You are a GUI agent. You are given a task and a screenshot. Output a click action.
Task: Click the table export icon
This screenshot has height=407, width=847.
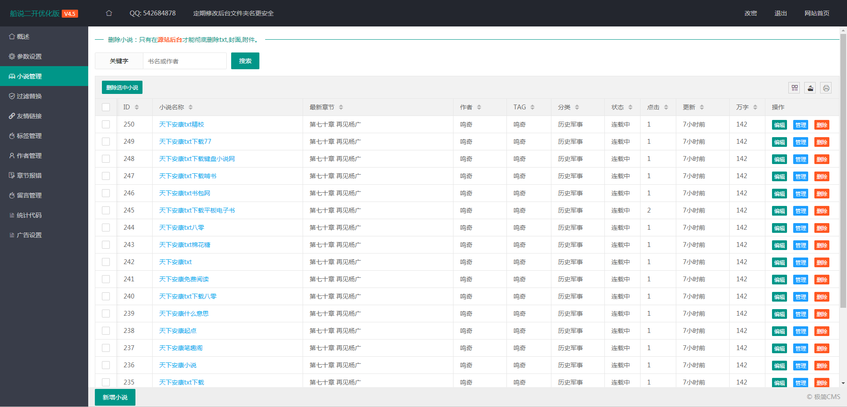click(810, 88)
